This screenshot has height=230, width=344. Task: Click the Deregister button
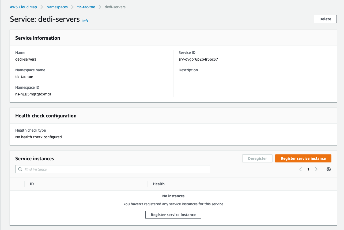[x=257, y=158]
